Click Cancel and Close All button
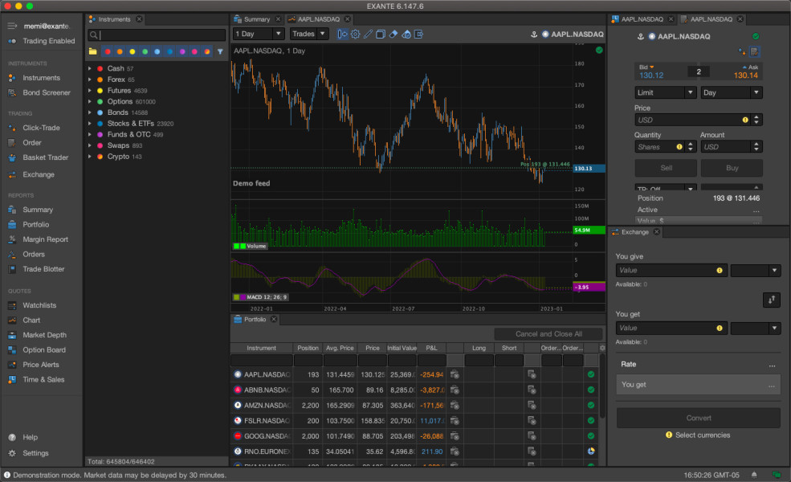791x482 pixels. (x=548, y=333)
